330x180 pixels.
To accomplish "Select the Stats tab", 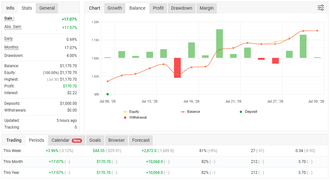I will [27, 8].
